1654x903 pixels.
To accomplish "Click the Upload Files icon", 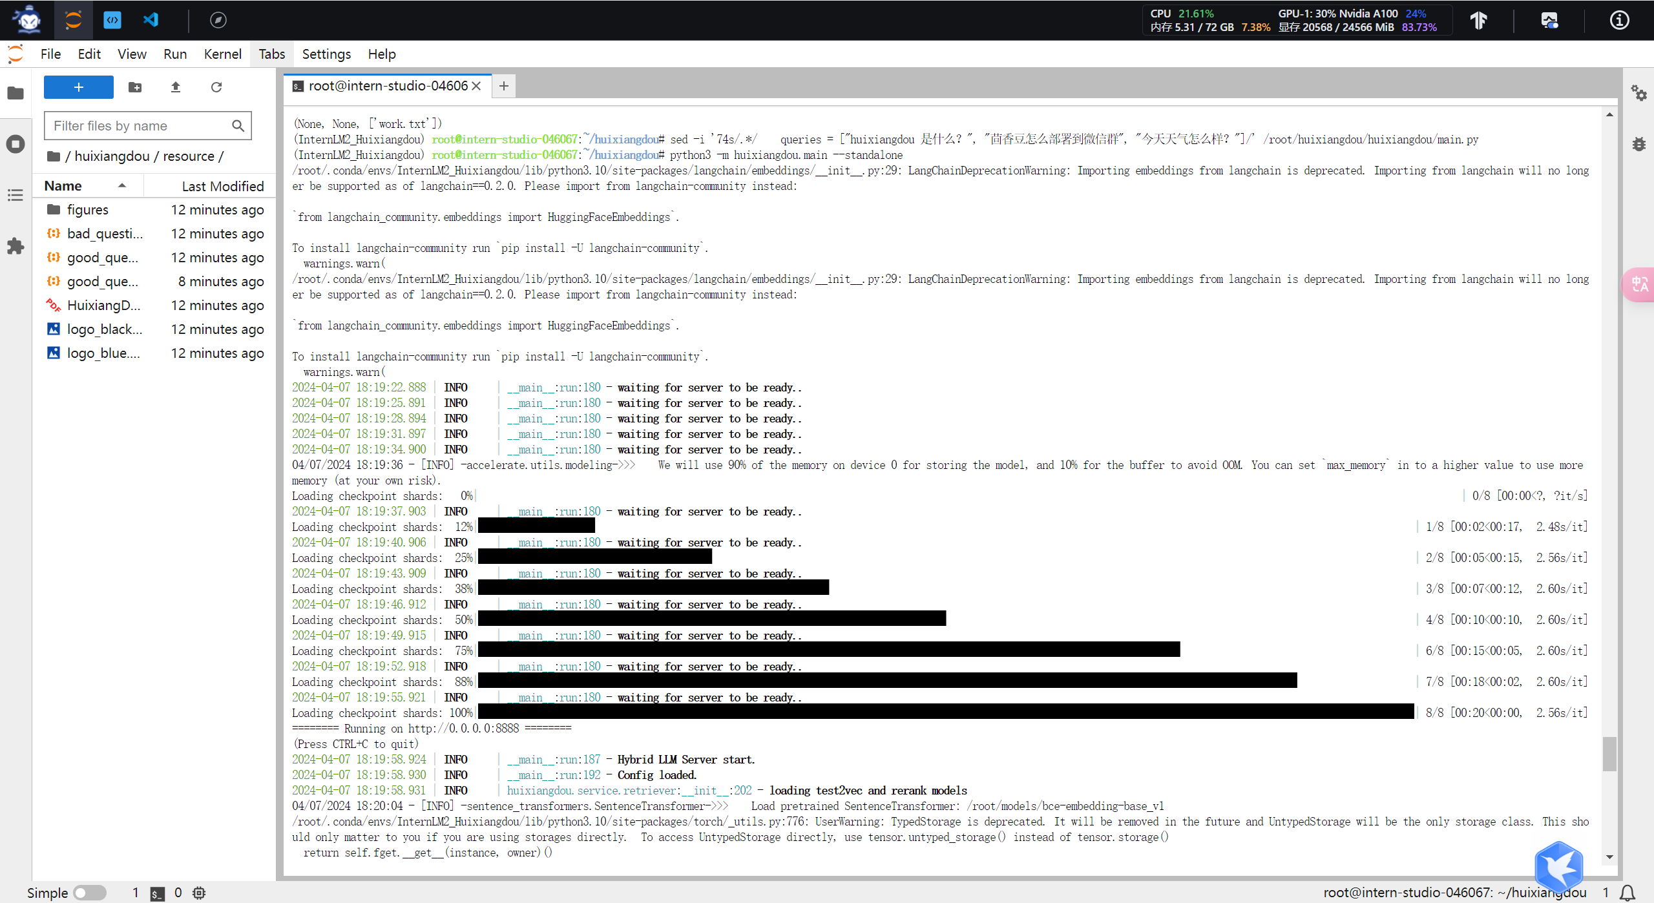I will pos(175,87).
